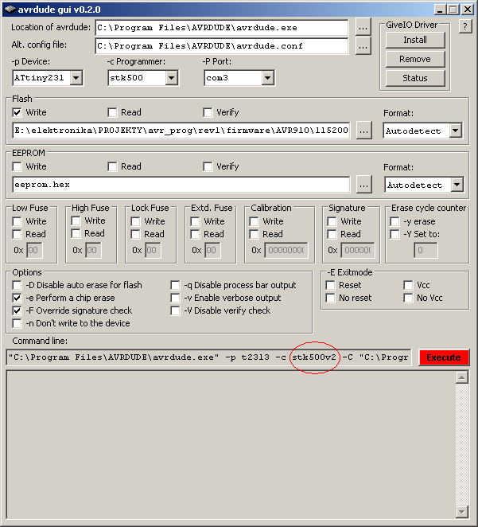Toggle -e Perform a chip erase
This screenshot has height=527, width=478.
click(17, 298)
